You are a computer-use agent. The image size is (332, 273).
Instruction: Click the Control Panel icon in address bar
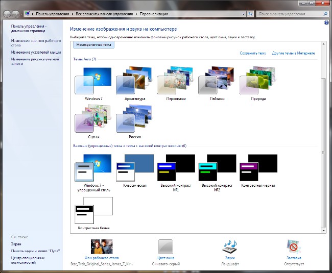(27, 14)
